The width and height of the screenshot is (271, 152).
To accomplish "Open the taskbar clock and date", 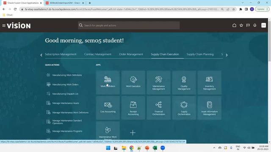I will coord(263,148).
